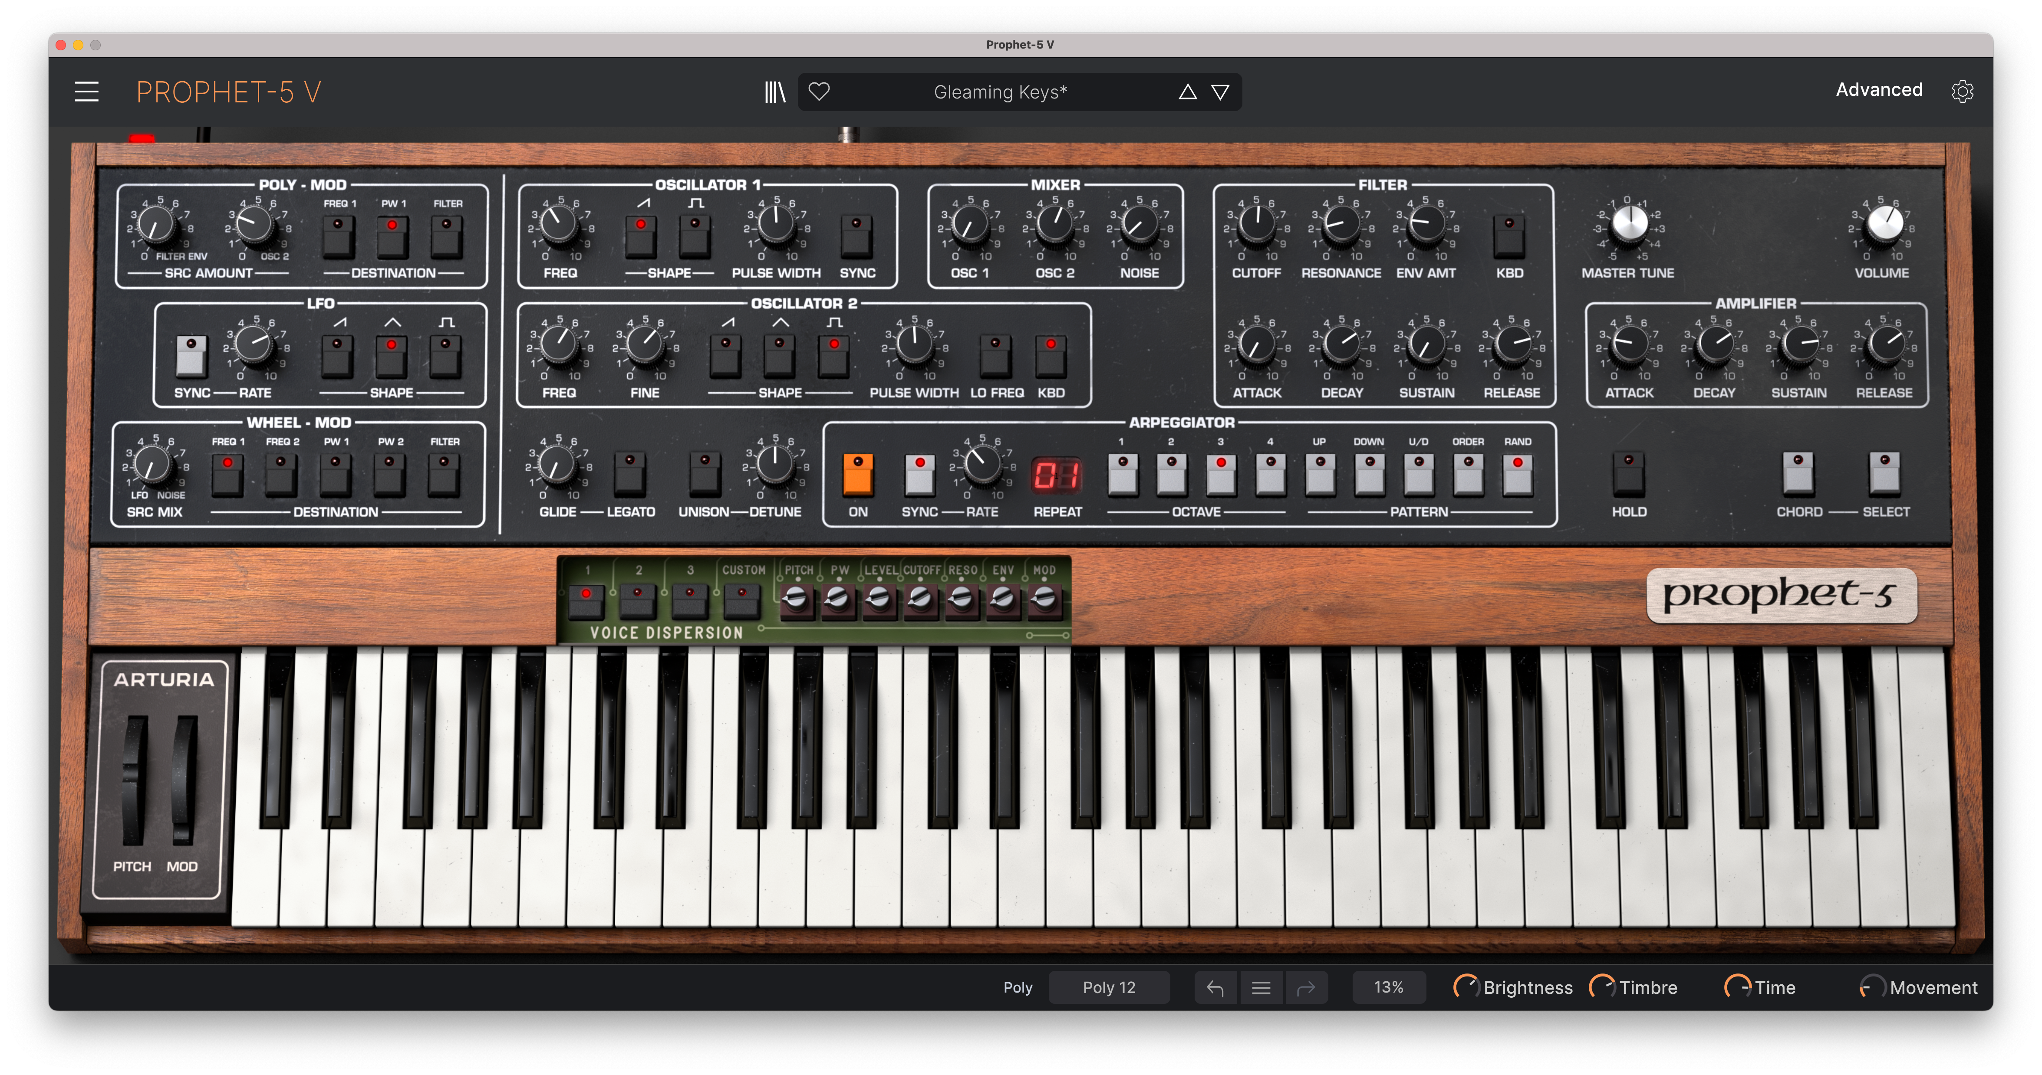The height and width of the screenshot is (1075, 2042).
Task: Select Oscillator 2 sawtooth shape button
Action: [x=725, y=356]
